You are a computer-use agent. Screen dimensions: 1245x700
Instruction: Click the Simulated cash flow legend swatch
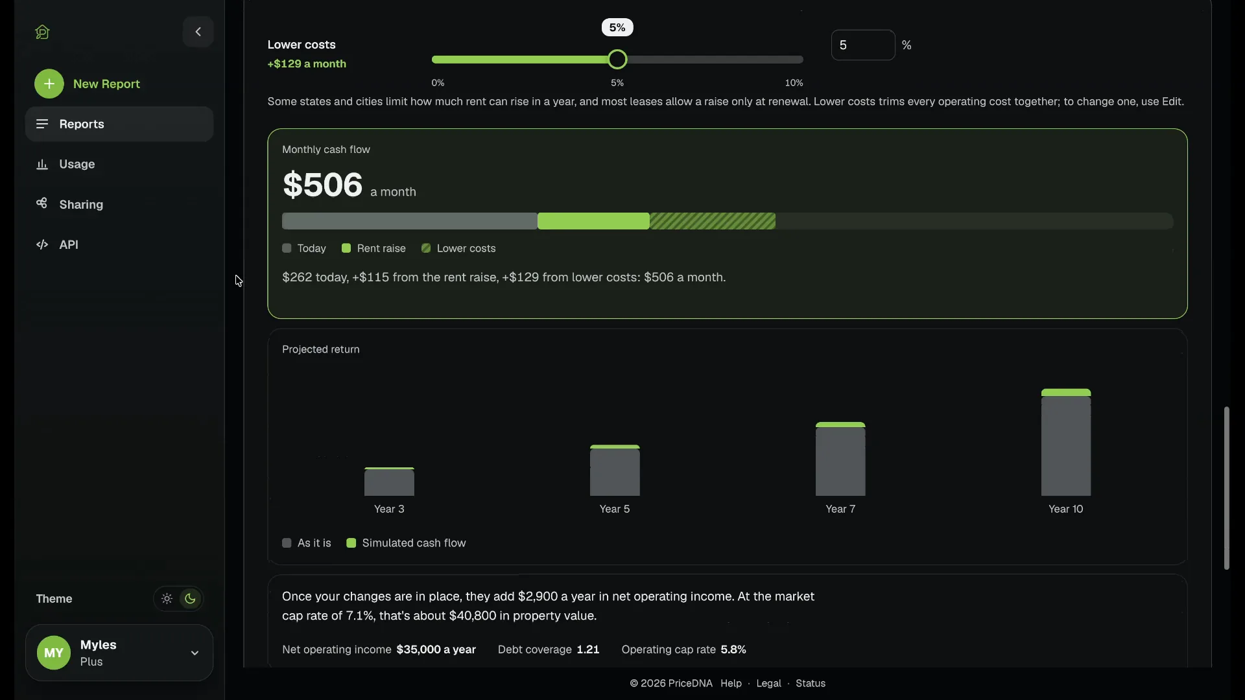pos(351,543)
